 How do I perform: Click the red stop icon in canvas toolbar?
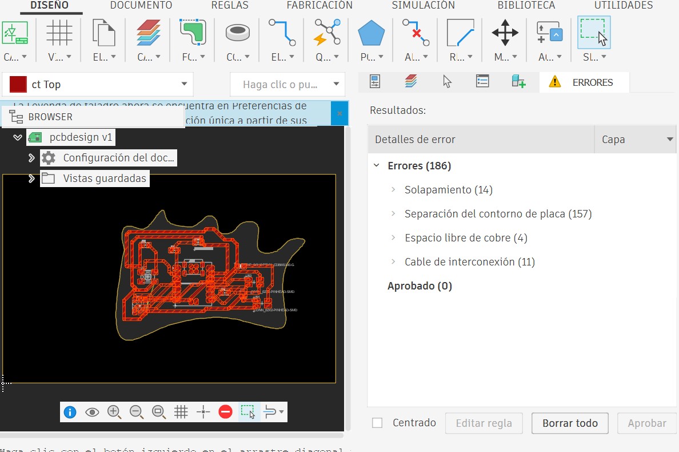click(225, 412)
